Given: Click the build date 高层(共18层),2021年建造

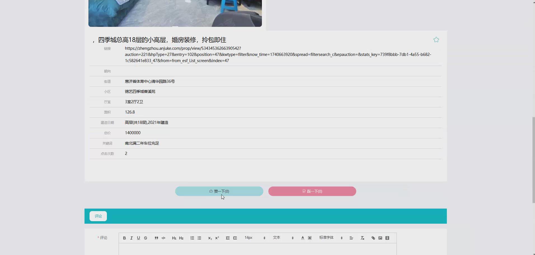Looking at the screenshot, I should click(147, 122).
